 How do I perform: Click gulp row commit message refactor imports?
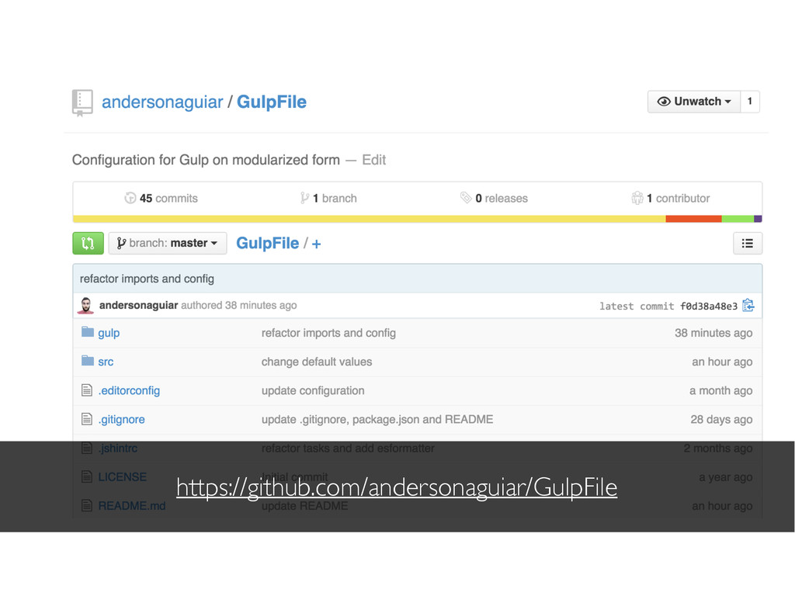[328, 333]
